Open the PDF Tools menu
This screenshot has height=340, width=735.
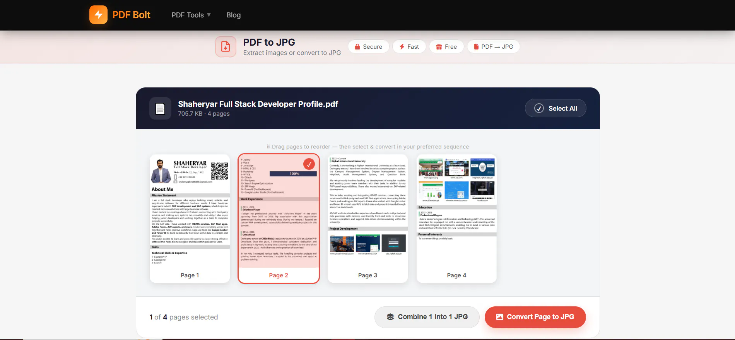point(191,15)
